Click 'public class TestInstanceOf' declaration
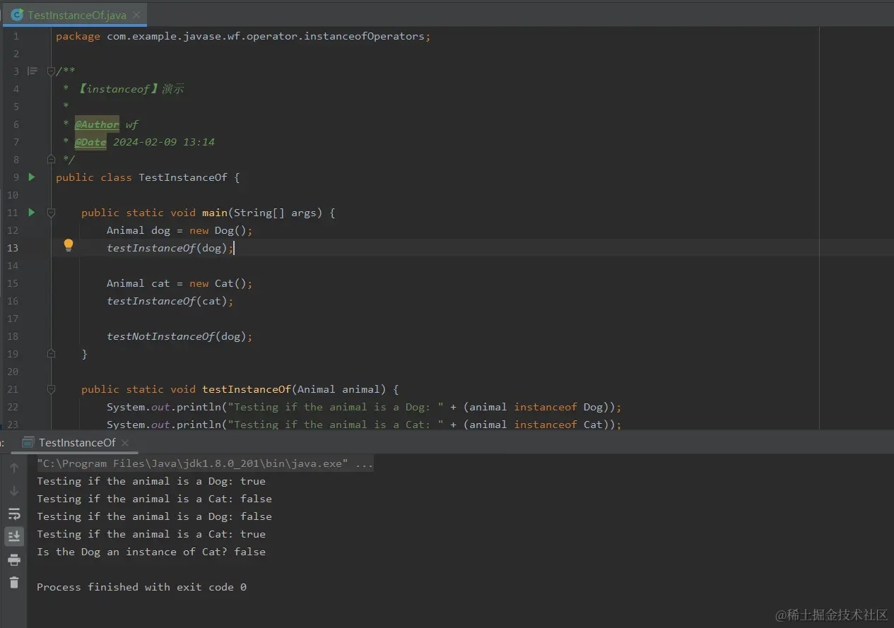This screenshot has width=894, height=628. (x=141, y=177)
